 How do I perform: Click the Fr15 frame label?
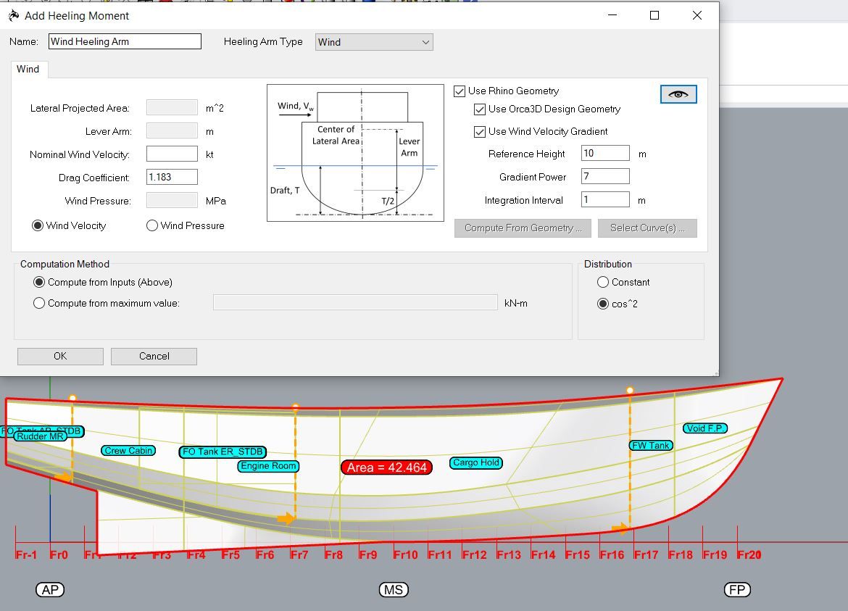tap(578, 554)
